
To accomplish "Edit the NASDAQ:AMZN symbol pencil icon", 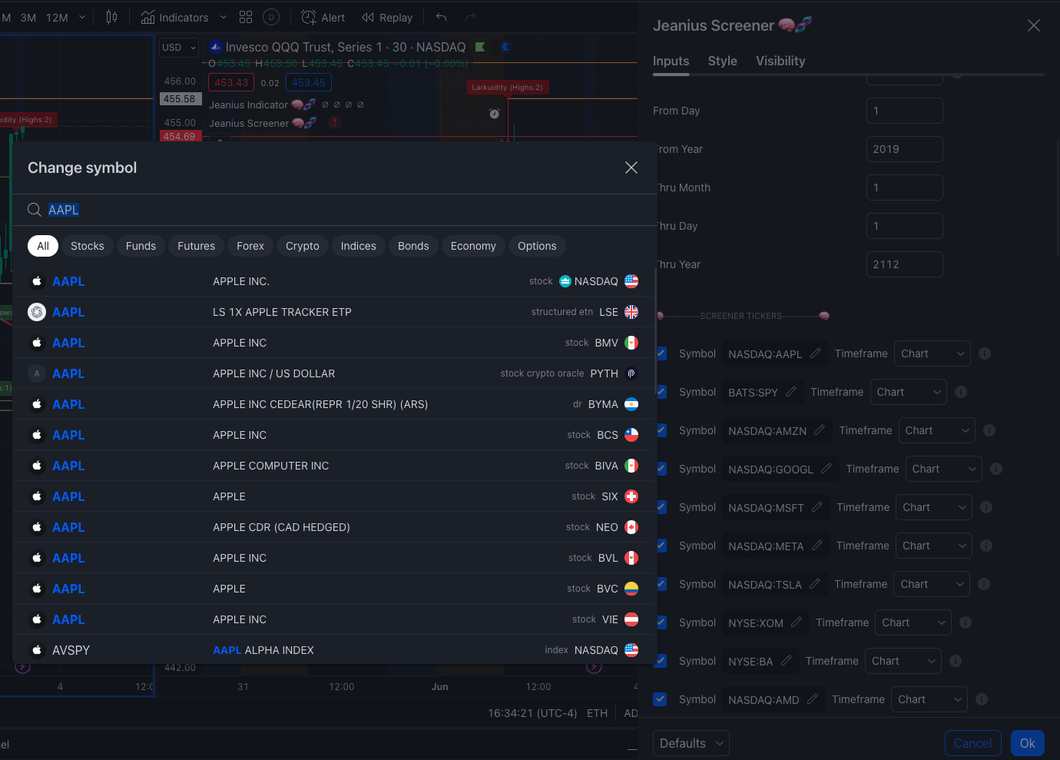I will click(820, 430).
